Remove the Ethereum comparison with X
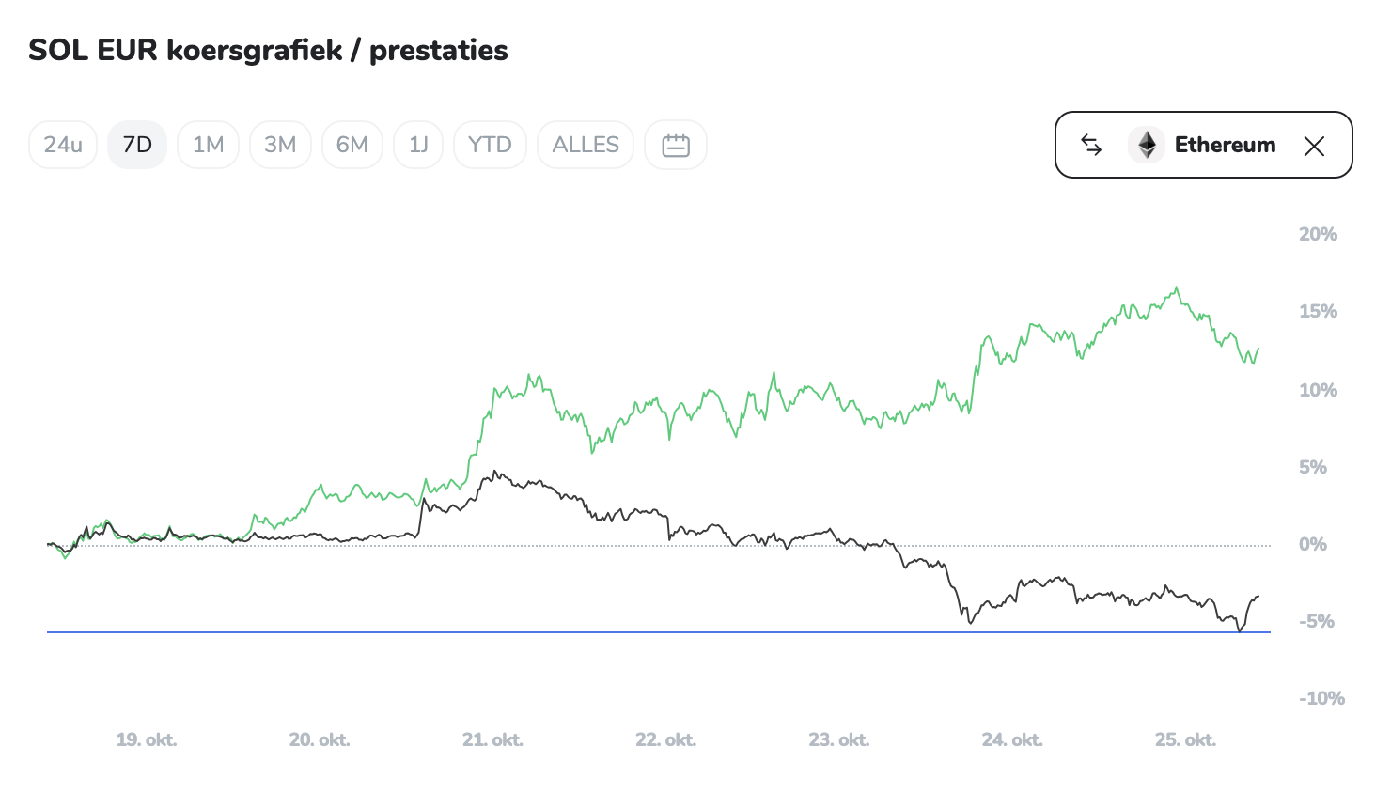This screenshot has width=1391, height=793. [x=1314, y=146]
